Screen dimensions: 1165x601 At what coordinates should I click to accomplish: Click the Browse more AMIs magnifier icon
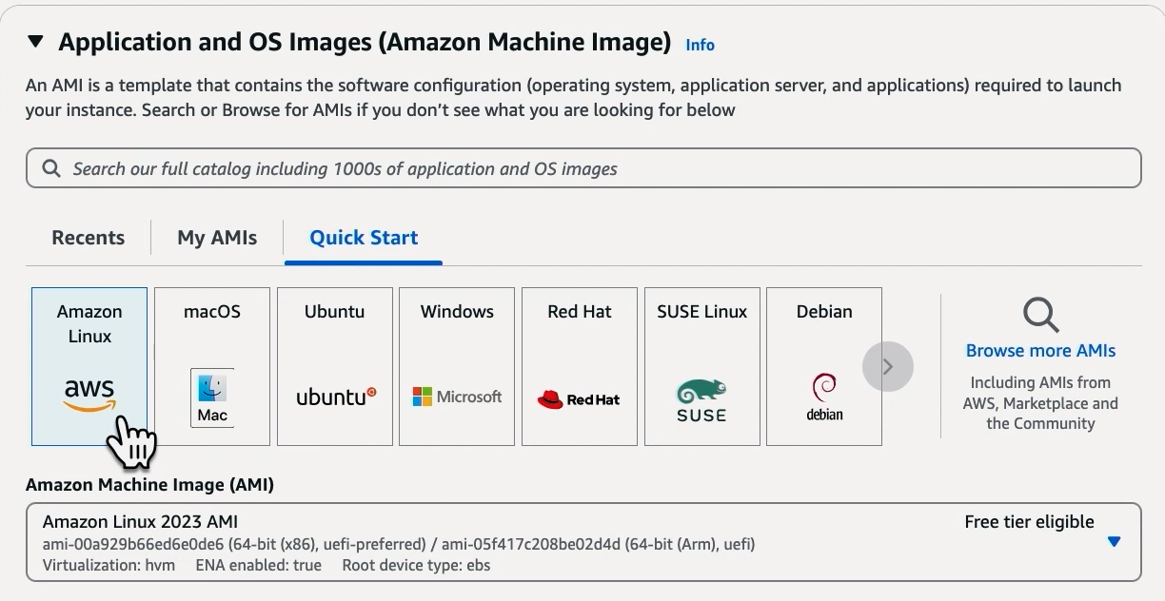click(x=1040, y=315)
